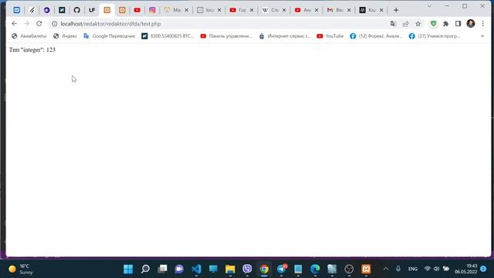Open the Авиабилеты bookmark
Viewport: 494px width, 278px height.
tap(29, 36)
